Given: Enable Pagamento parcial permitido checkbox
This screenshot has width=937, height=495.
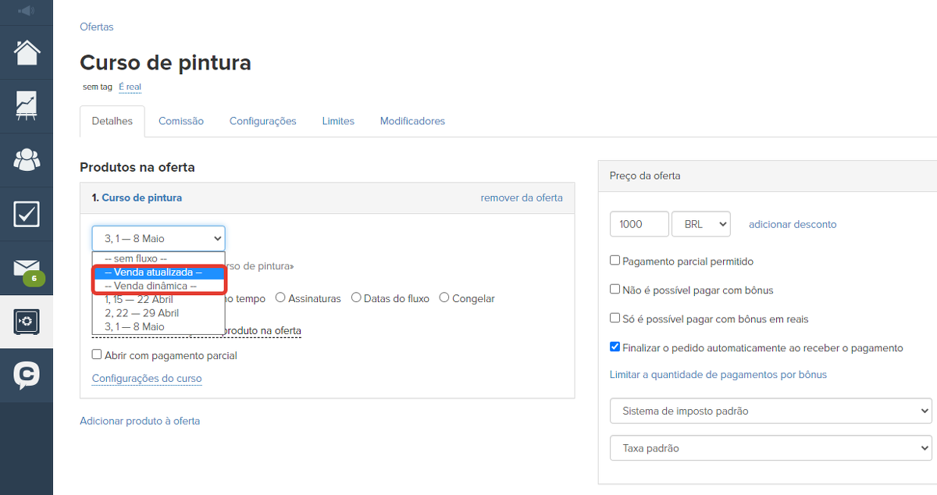Looking at the screenshot, I should (x=615, y=261).
